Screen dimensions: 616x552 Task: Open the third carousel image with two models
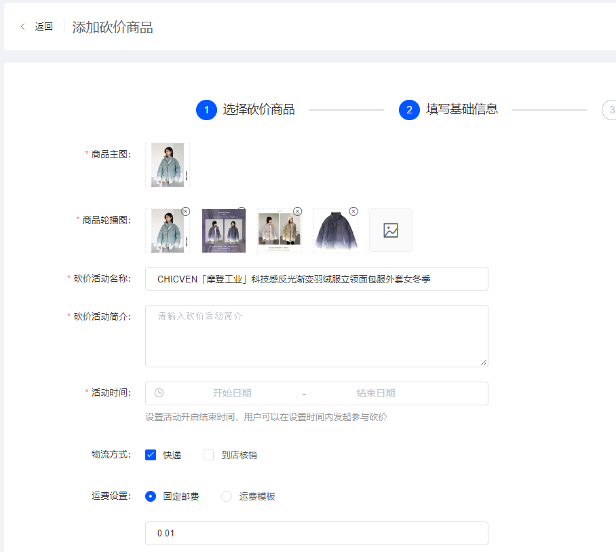pos(280,231)
